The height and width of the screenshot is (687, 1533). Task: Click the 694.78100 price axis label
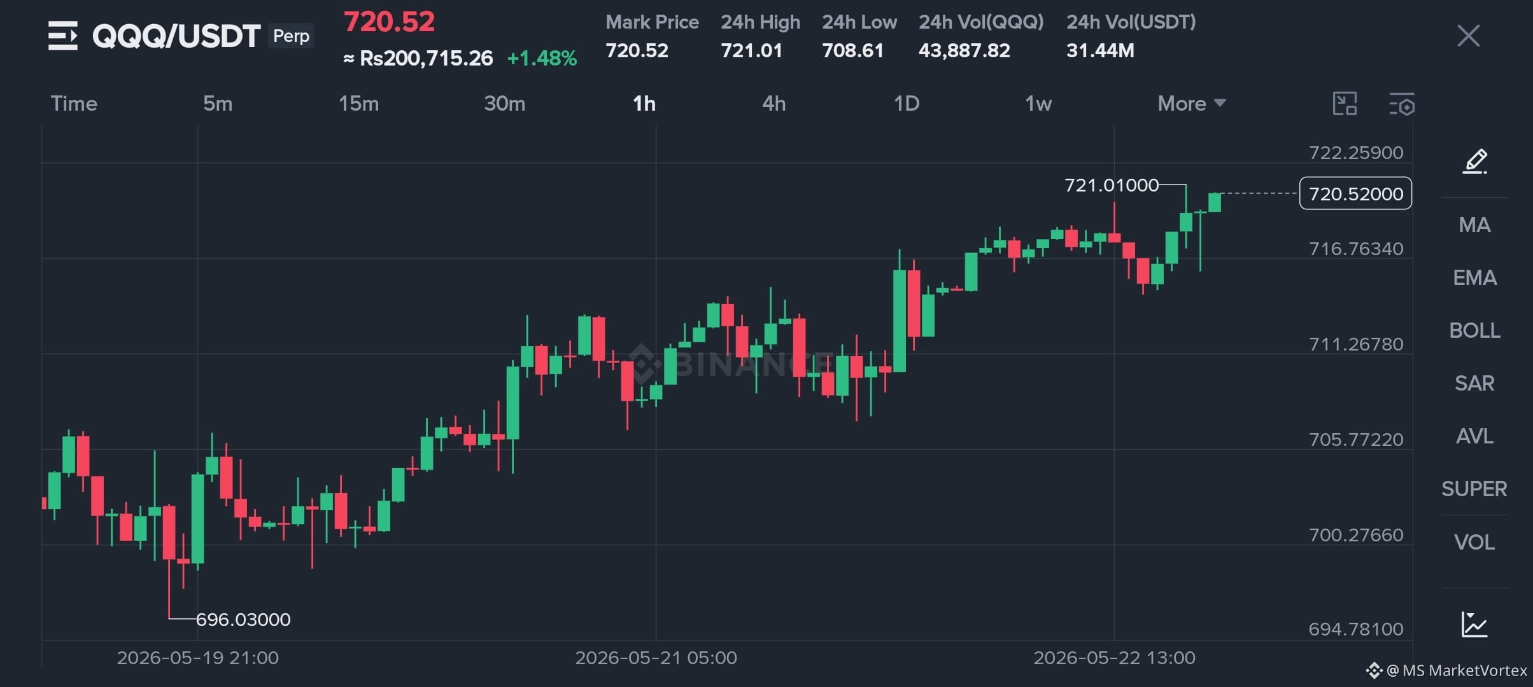click(x=1355, y=629)
